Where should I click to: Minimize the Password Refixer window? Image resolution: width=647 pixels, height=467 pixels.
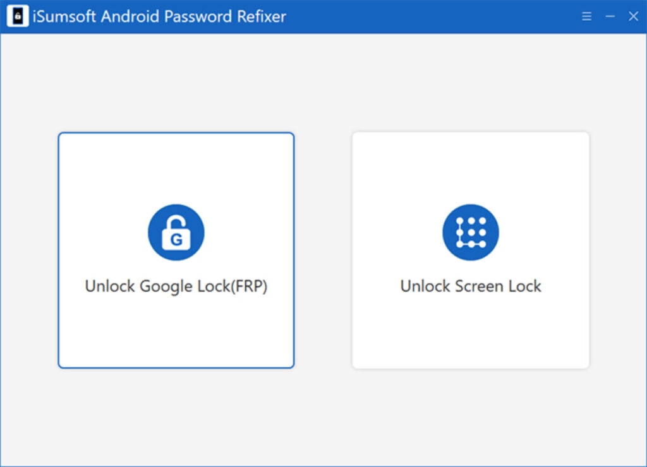click(x=610, y=16)
